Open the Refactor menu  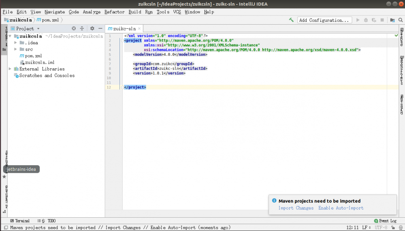pyautogui.click(x=115, y=12)
